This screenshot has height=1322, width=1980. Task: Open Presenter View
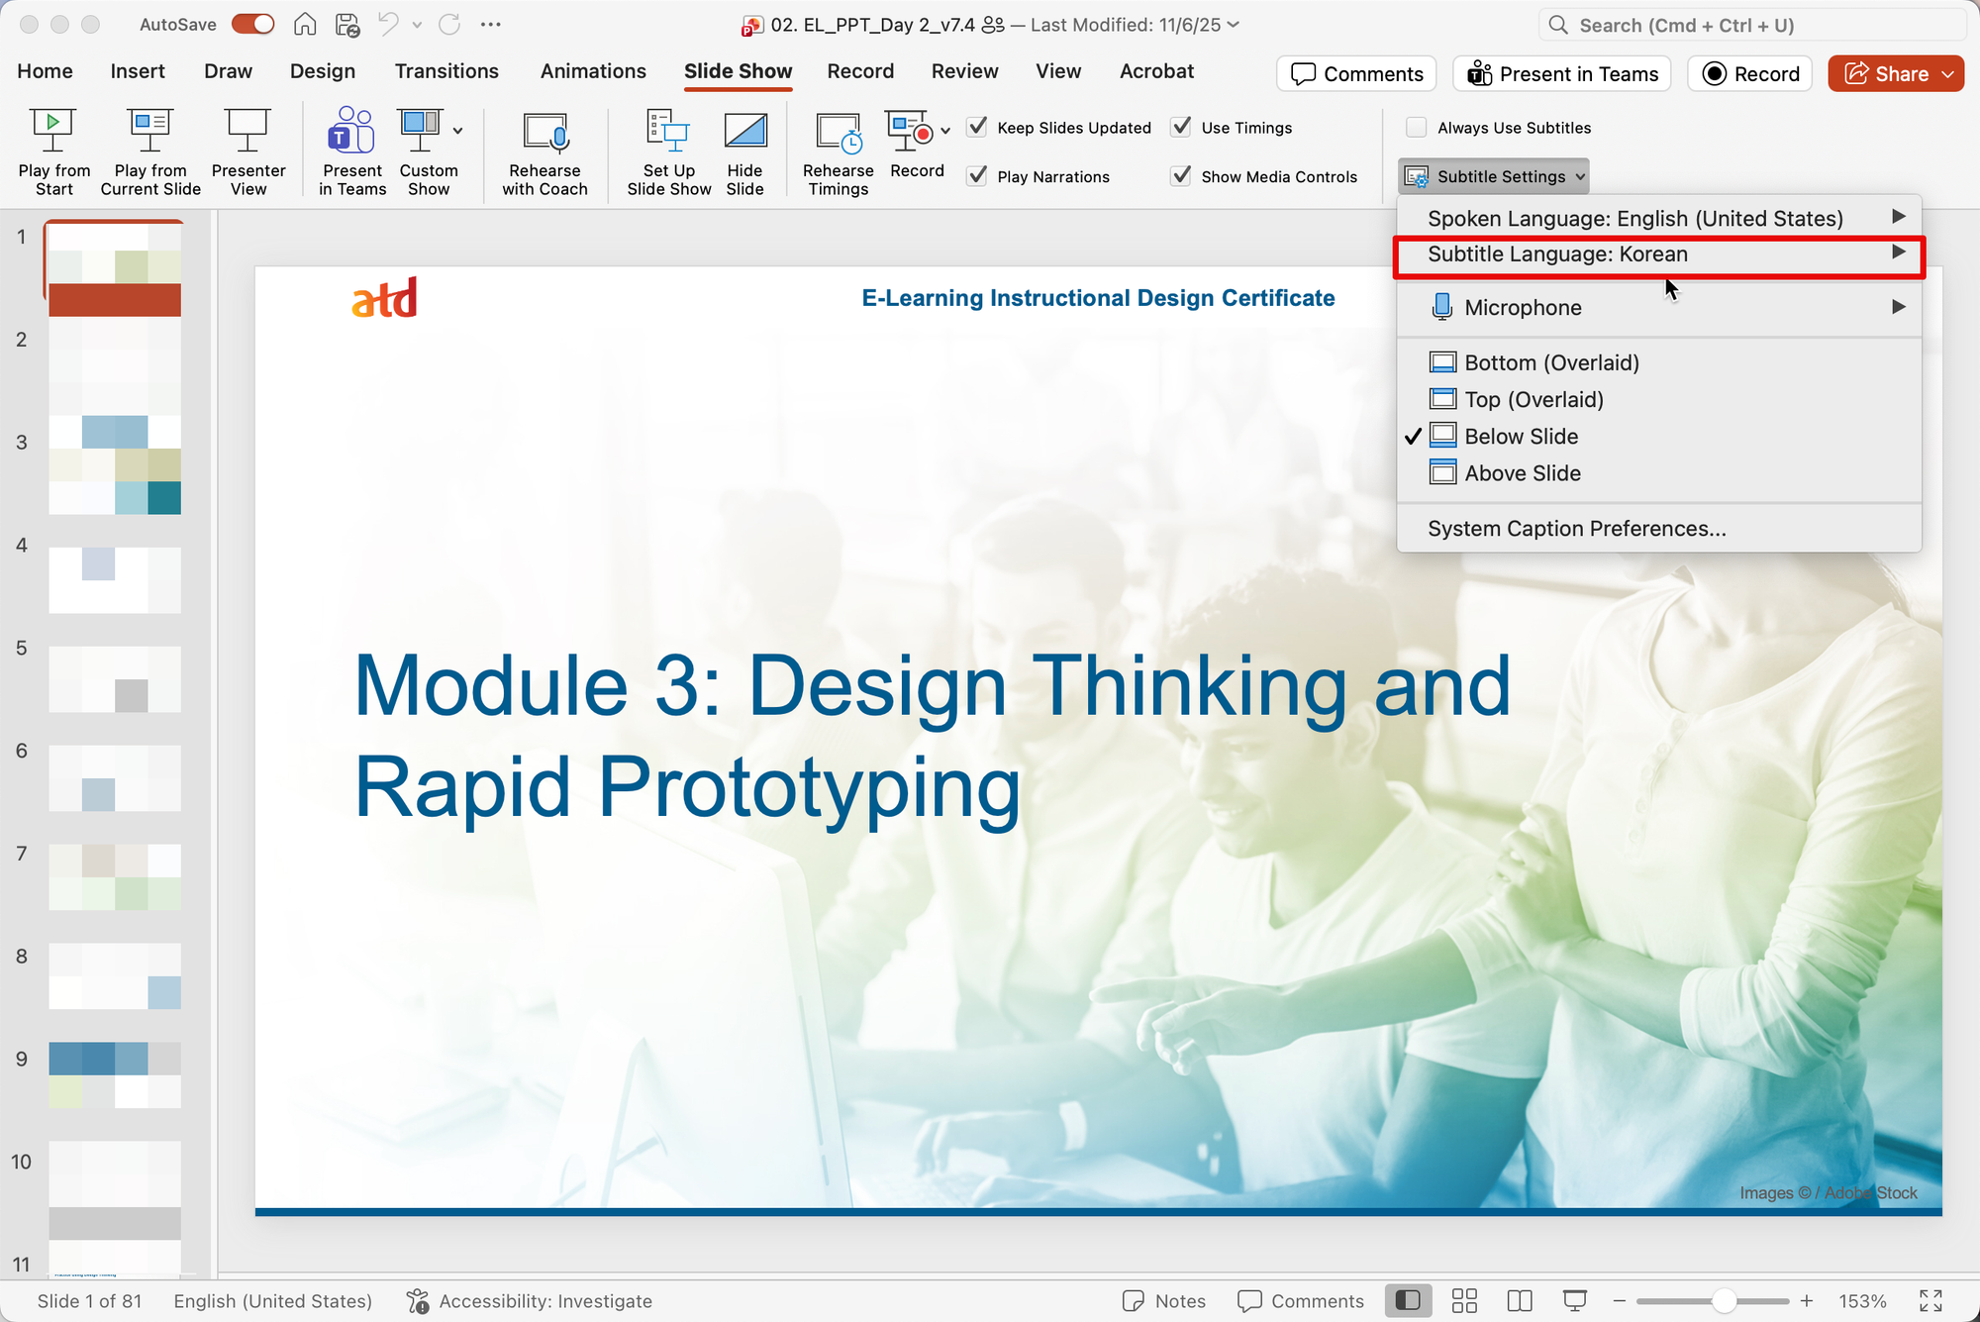click(247, 151)
